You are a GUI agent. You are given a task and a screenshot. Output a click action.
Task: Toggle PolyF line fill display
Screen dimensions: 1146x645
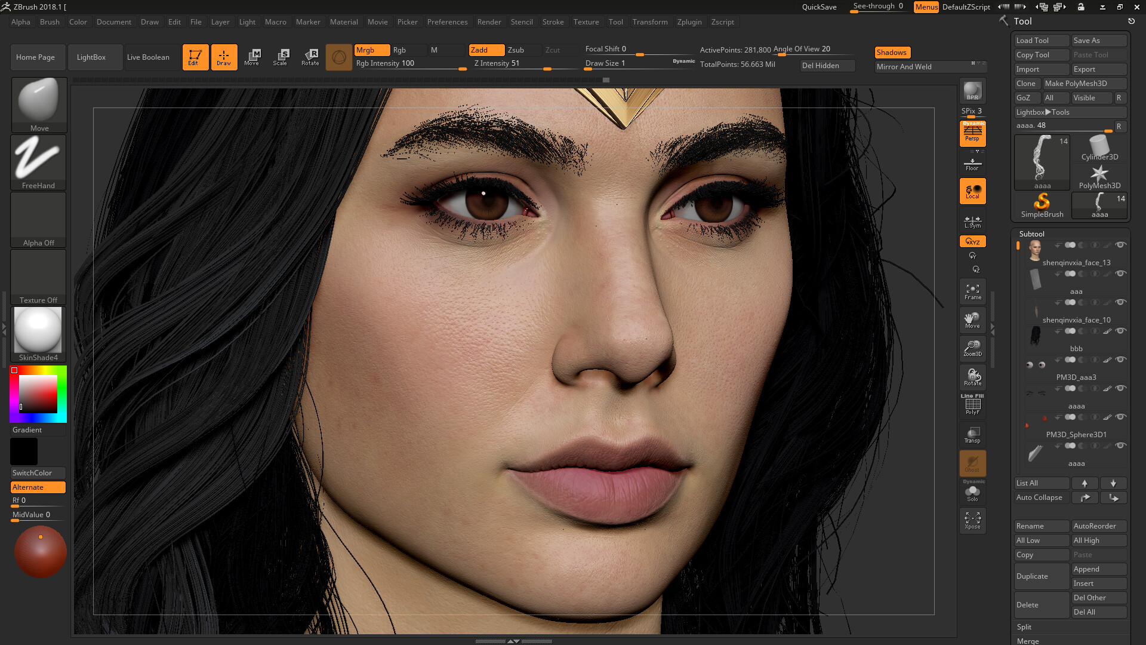[972, 405]
